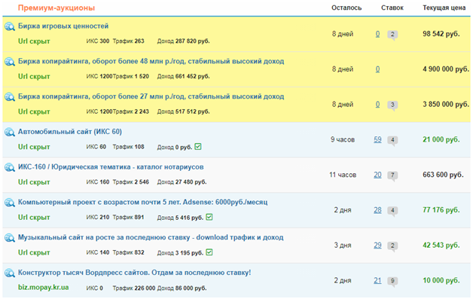This screenshot has width=473, height=299.
Task: Click the Доход 86 000 руб. value
Action: [182, 288]
